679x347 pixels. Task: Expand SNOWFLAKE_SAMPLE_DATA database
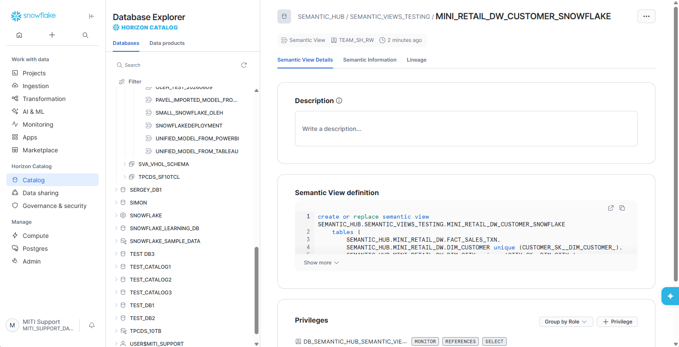(x=116, y=241)
